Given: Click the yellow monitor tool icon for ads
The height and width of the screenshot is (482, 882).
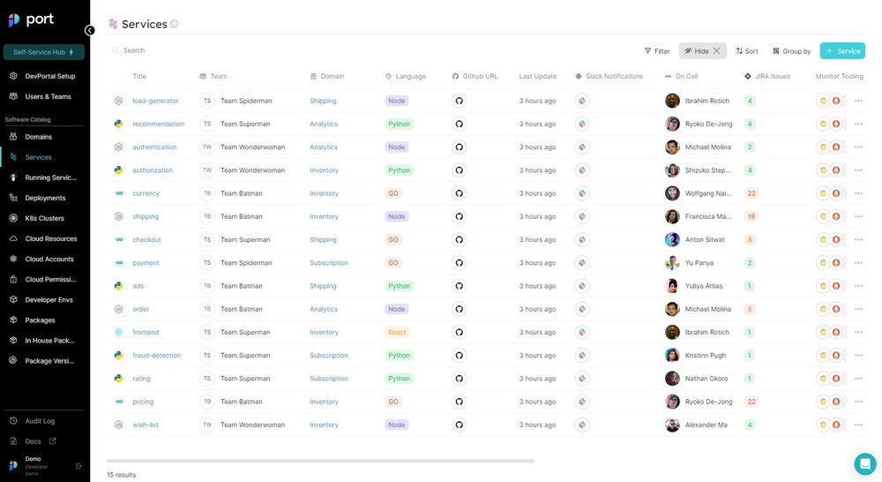Looking at the screenshot, I should click(x=823, y=286).
